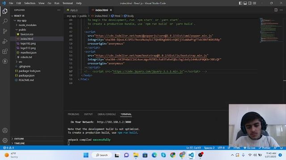Open the Manage gear icon

coord(5,140)
